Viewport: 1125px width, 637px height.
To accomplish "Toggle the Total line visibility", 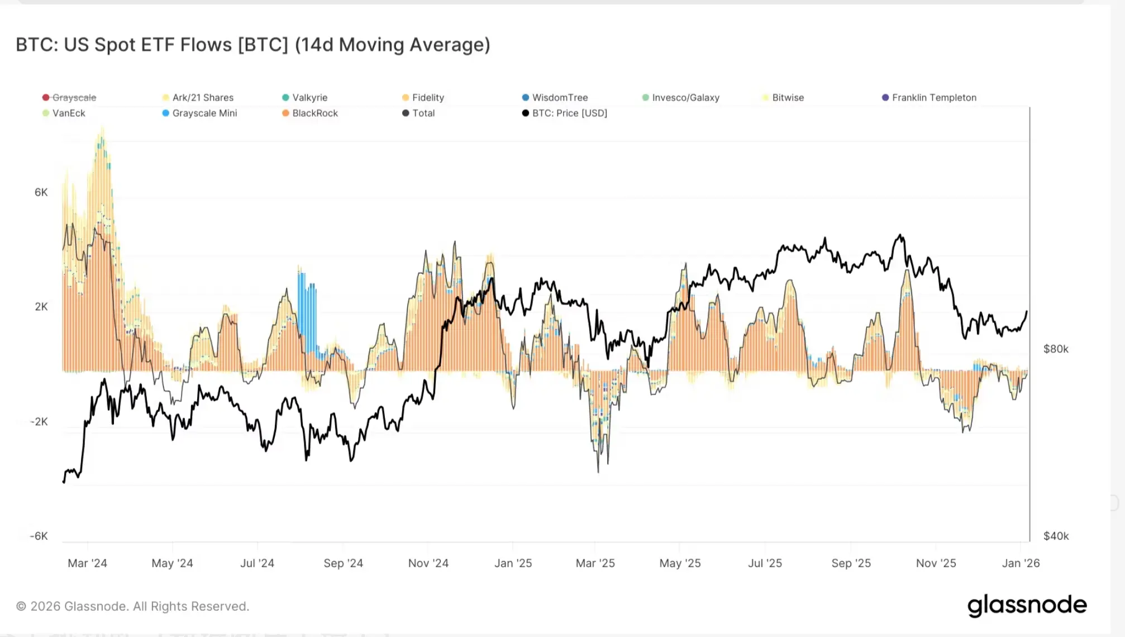I will coord(418,113).
